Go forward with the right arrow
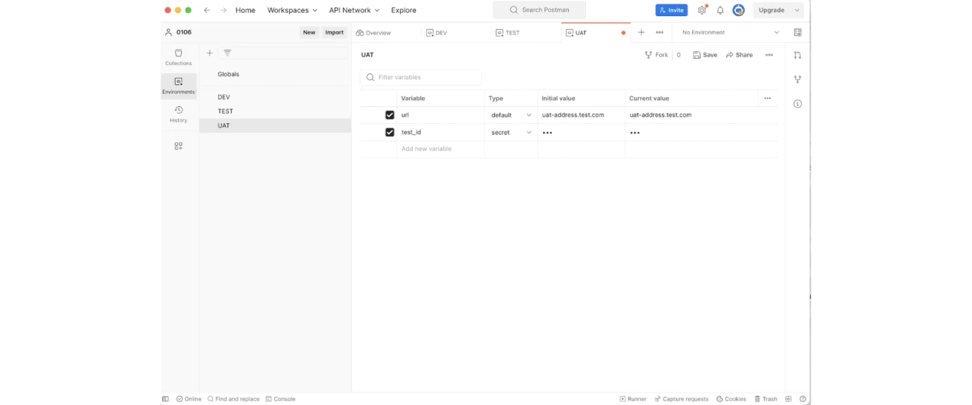This screenshot has width=972, height=405. pos(223,10)
